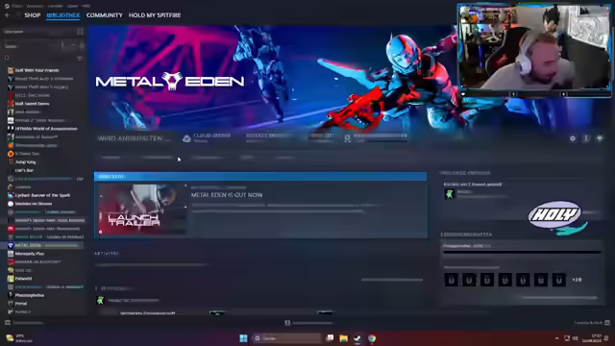This screenshot has height=346, width=615.
Task: Click the first locked achievement icon
Action: coord(451,280)
